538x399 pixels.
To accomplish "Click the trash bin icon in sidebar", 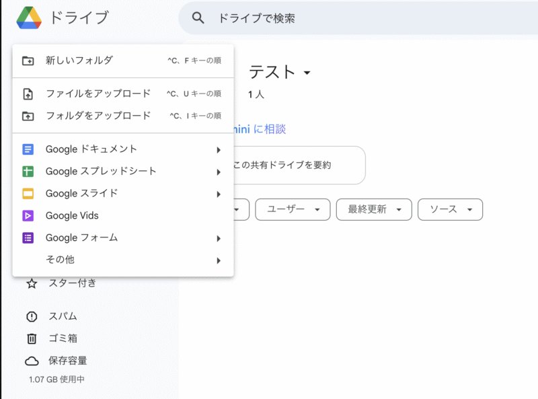I will 32,338.
